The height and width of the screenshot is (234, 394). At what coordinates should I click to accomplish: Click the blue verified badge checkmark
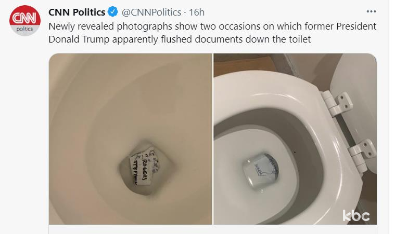(x=113, y=12)
